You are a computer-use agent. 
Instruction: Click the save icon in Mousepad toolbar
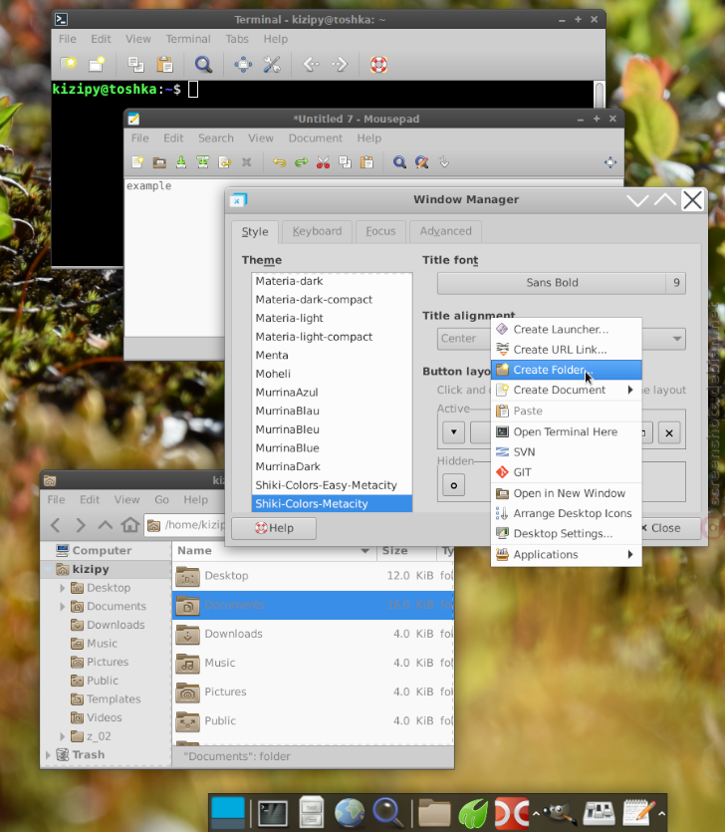point(181,161)
